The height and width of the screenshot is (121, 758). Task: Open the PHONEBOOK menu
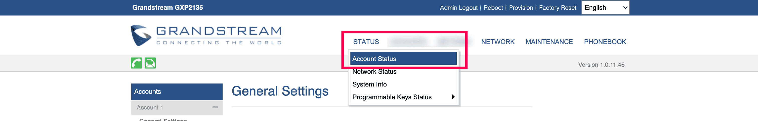605,42
